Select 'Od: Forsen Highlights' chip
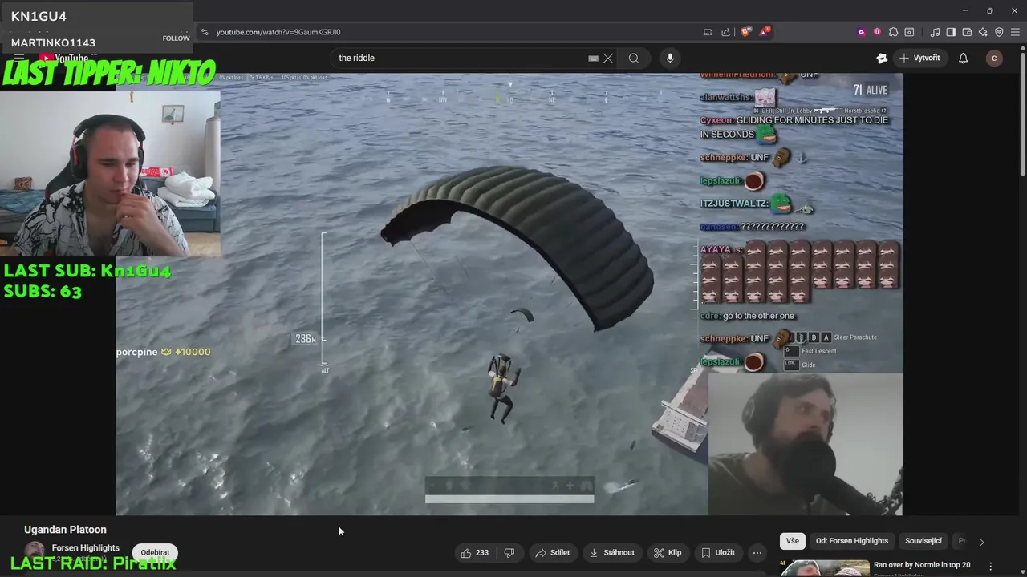This screenshot has width=1027, height=577. click(x=852, y=541)
